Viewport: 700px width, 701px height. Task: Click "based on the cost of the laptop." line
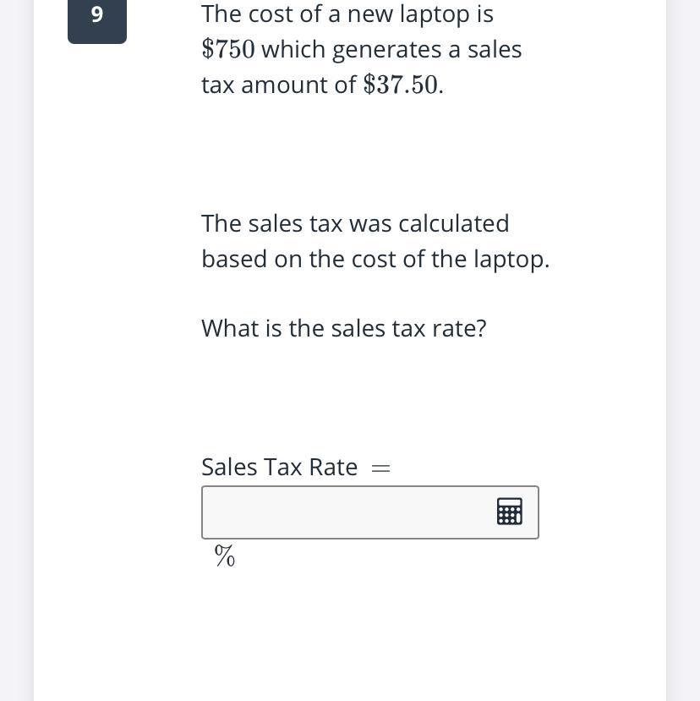point(375,259)
